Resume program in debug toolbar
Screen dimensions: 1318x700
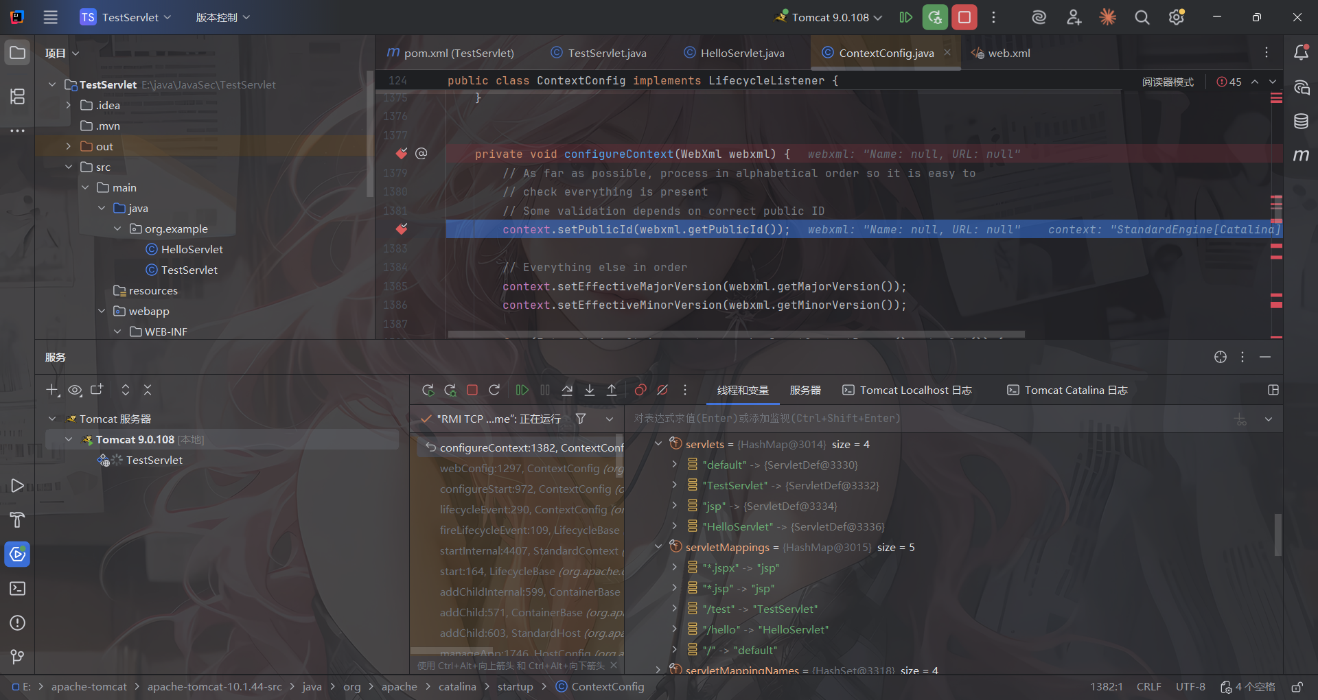click(522, 390)
